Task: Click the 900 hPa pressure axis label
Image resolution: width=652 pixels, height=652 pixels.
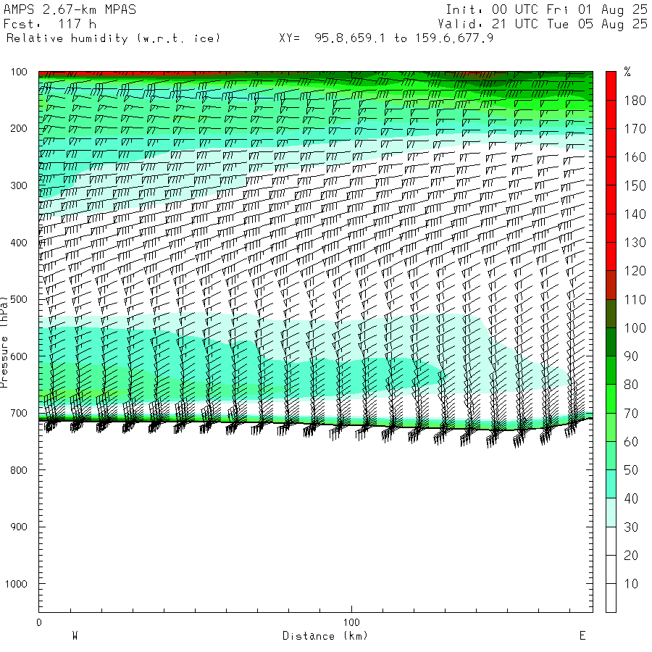Action: coord(19,527)
